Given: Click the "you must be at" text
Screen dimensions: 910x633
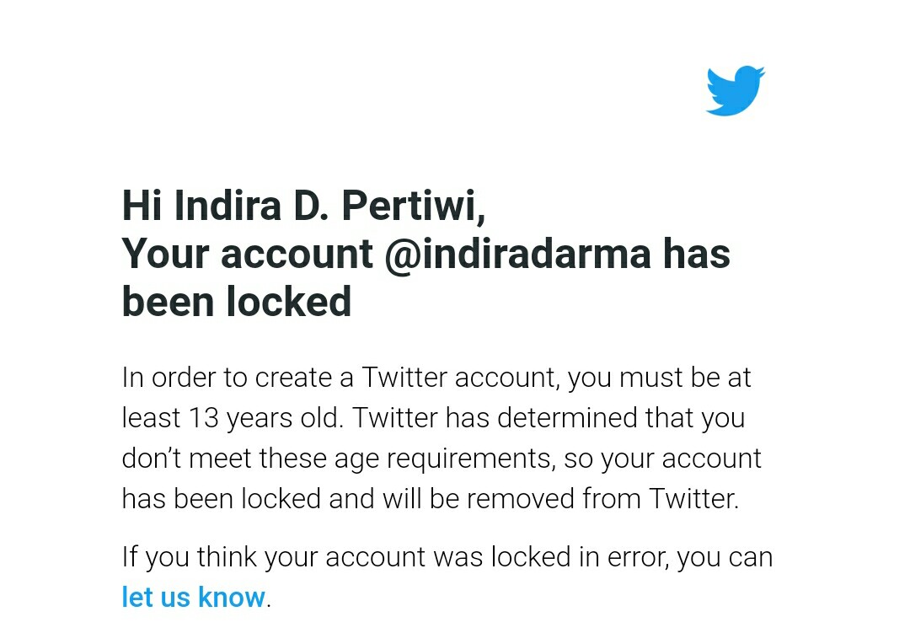Looking at the screenshot, I should click(x=659, y=378).
